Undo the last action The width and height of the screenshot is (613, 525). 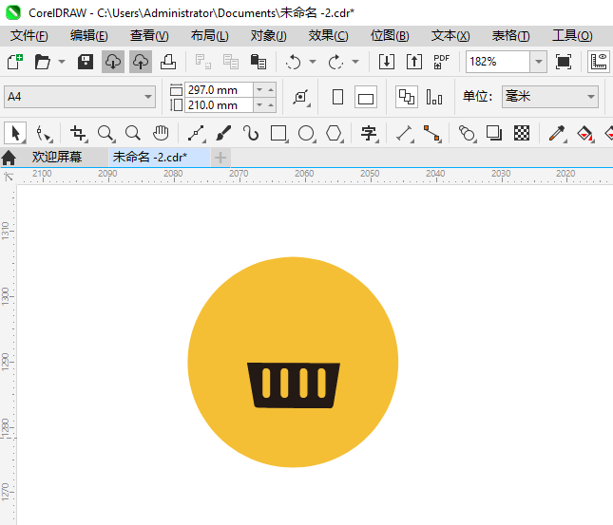(x=294, y=62)
